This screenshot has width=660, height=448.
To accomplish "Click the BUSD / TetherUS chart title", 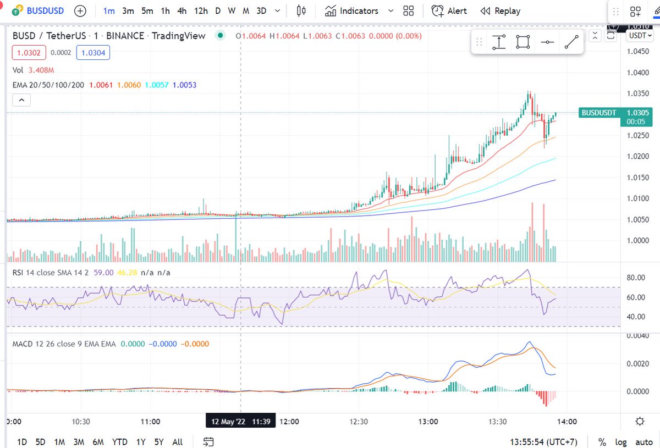I will pos(109,36).
